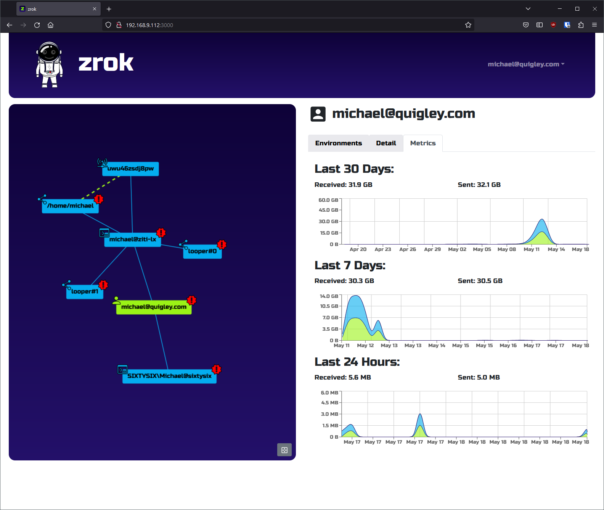Click the share icon on looper#0 node
The height and width of the screenshot is (510, 604).
(183, 245)
